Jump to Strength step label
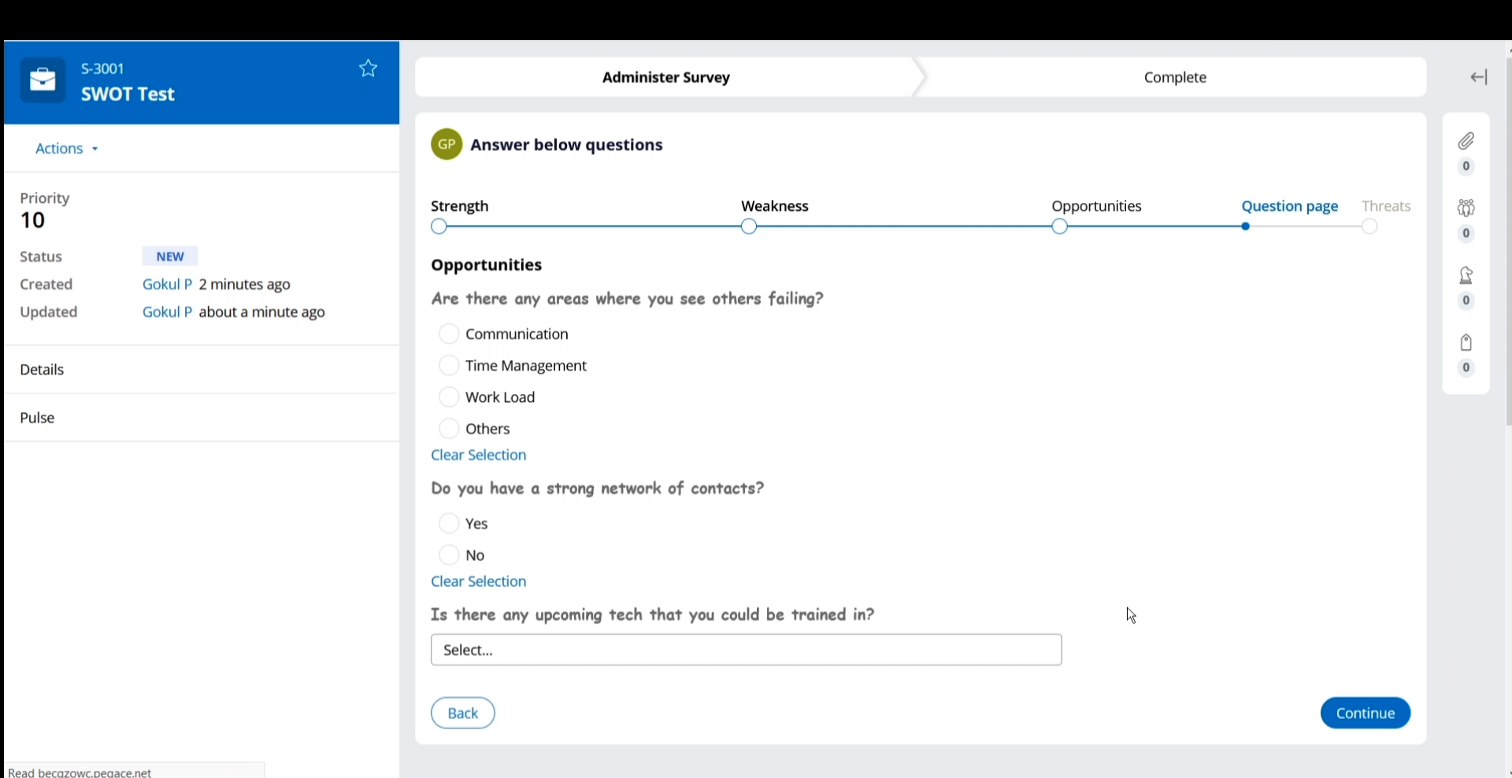The image size is (1512, 778). [x=460, y=206]
